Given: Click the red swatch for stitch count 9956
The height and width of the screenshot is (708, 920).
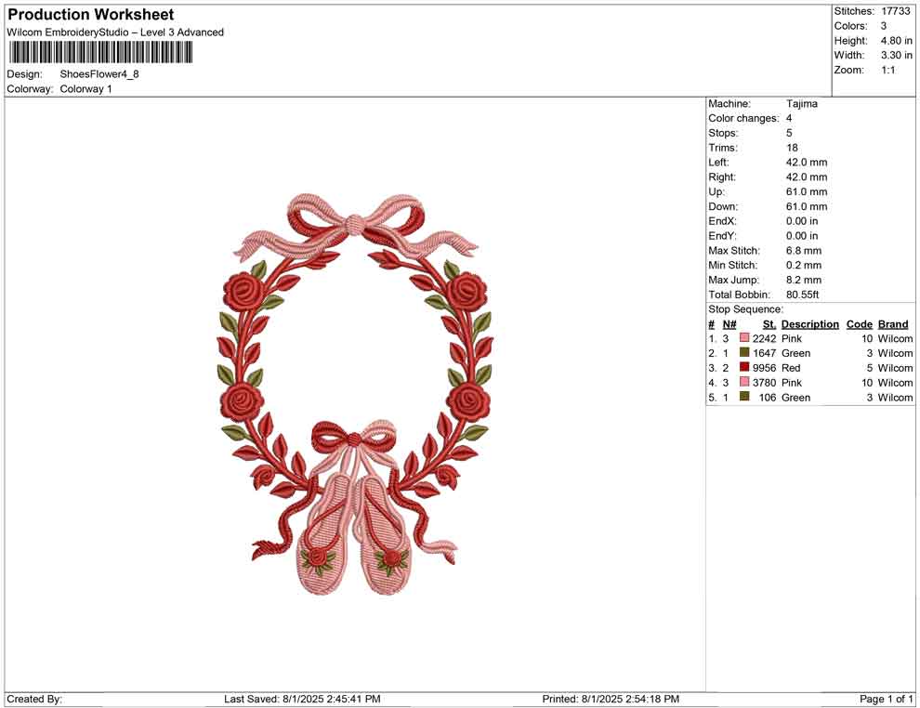Looking at the screenshot, I should 744,367.
